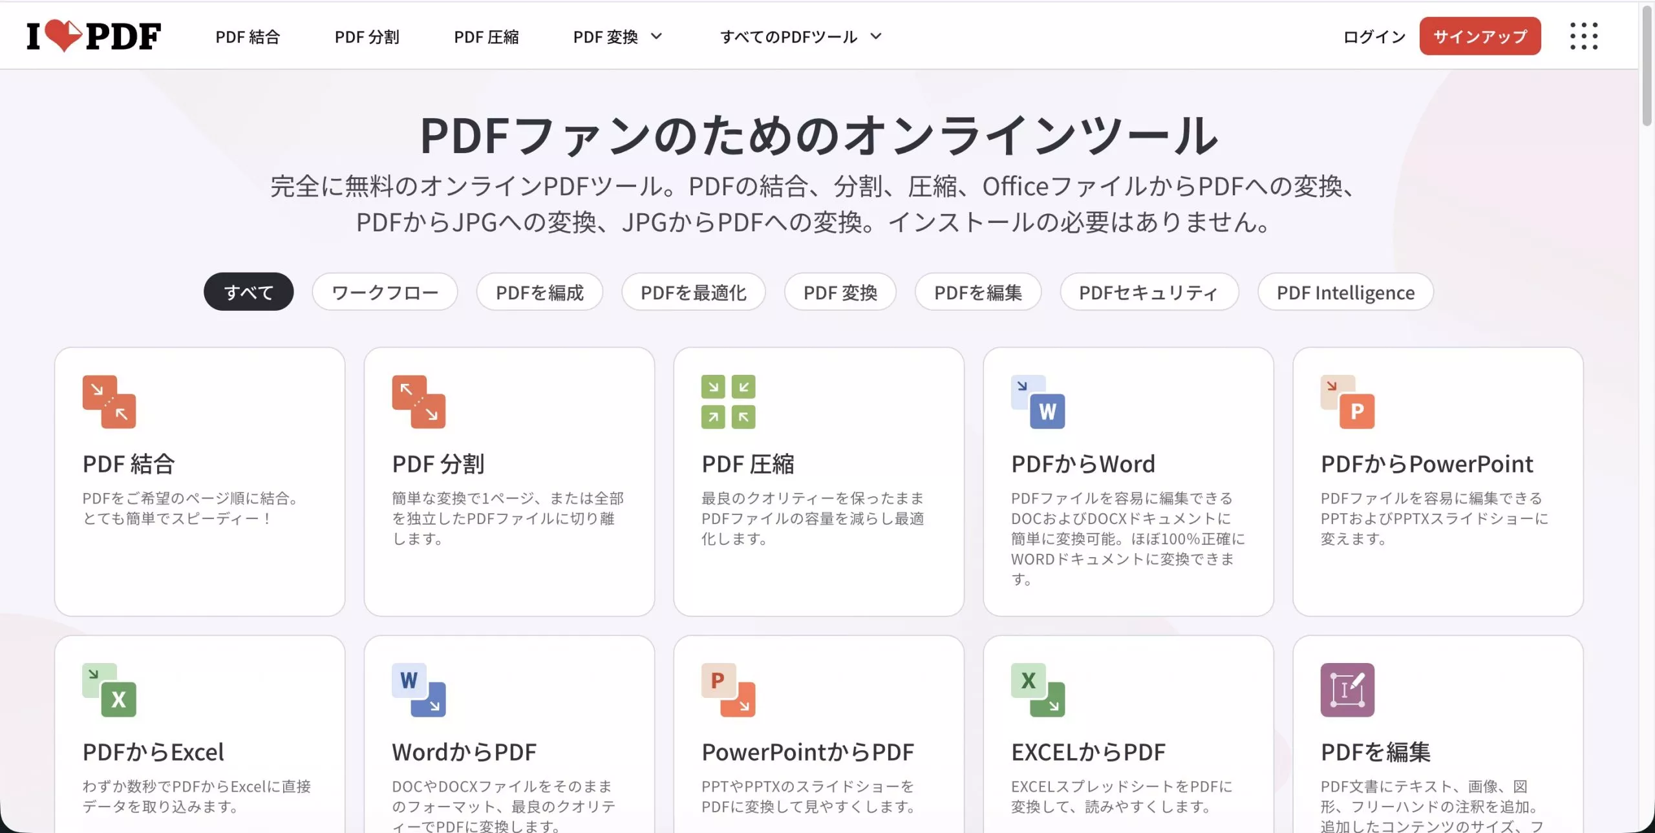Click the PDFからPowerPoint icon
1655x833 pixels.
click(x=1348, y=401)
